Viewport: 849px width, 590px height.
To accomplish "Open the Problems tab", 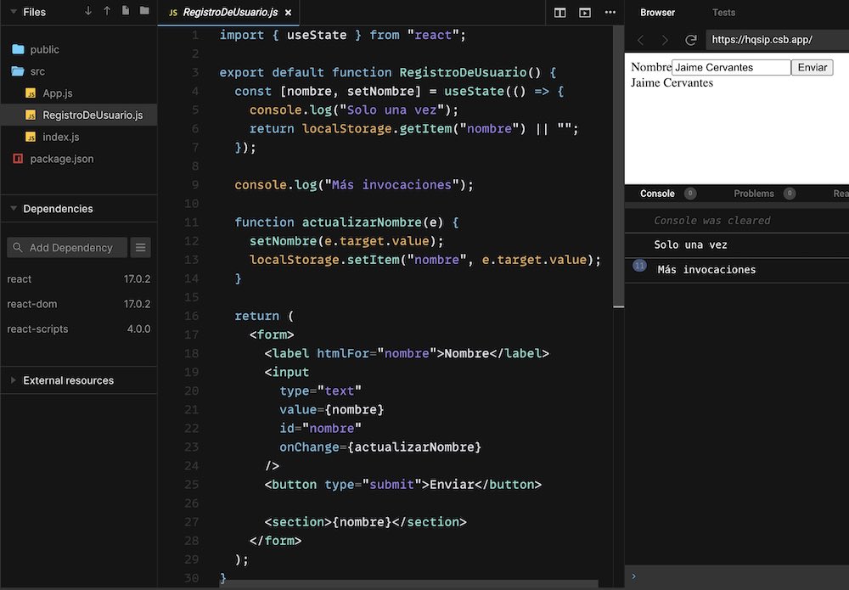I will (754, 194).
